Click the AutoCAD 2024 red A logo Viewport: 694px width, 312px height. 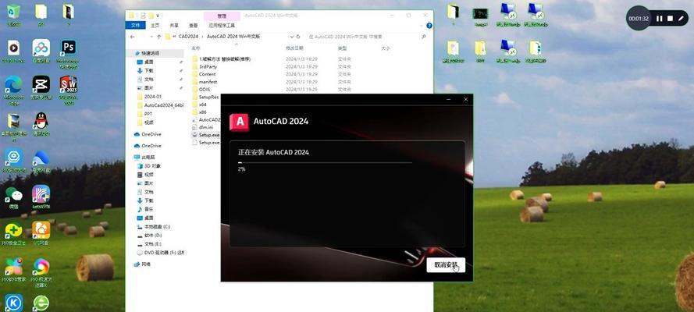pyautogui.click(x=239, y=122)
